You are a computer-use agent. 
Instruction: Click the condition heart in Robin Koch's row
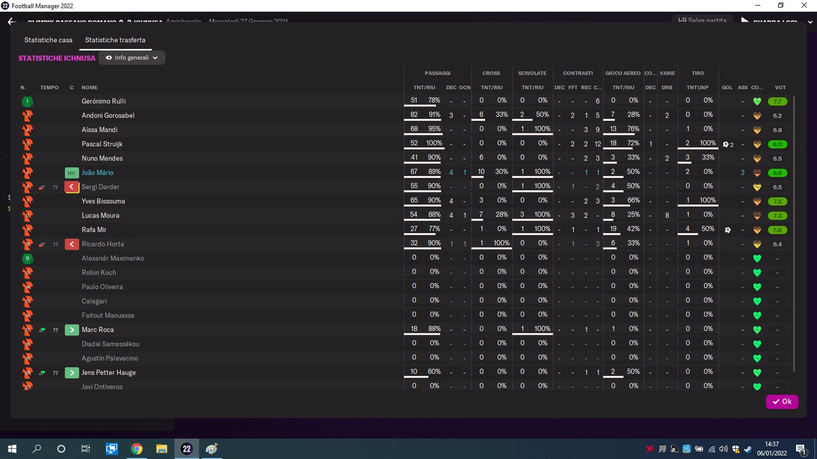coord(757,273)
